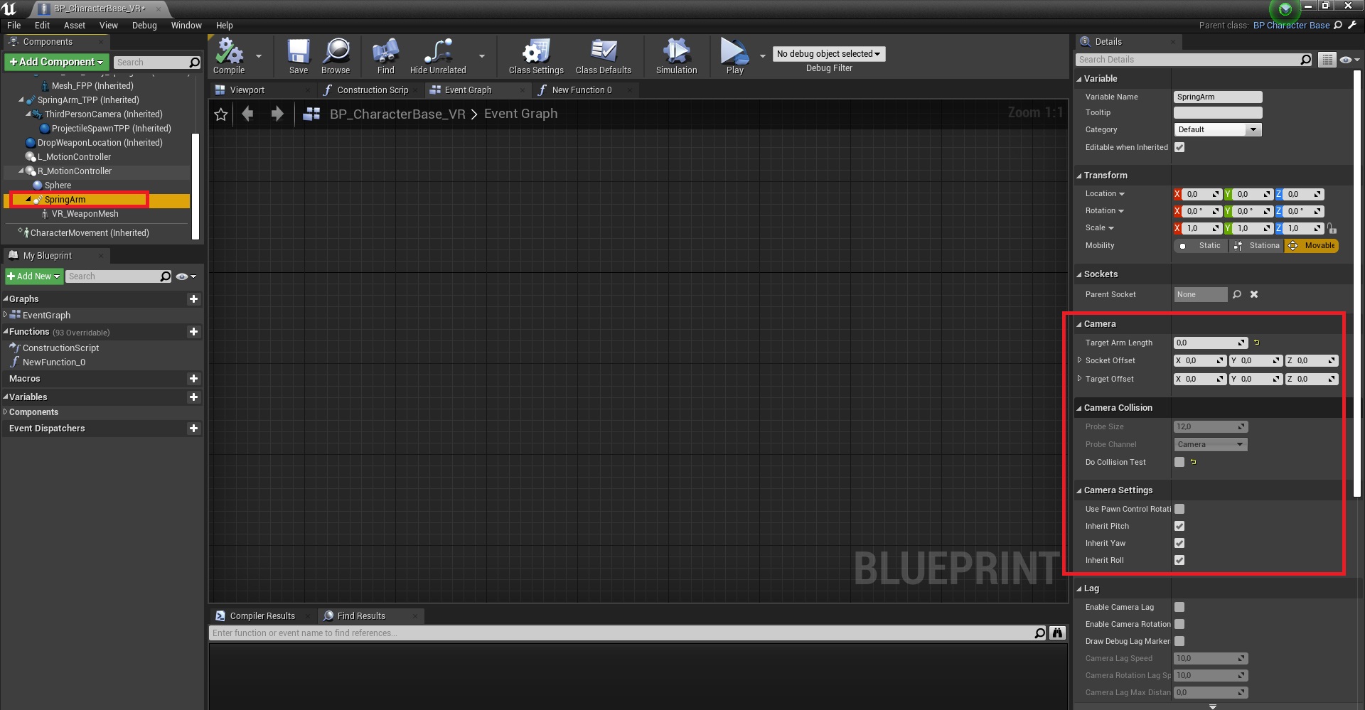Open Class Defaults from toolbar

[x=603, y=55]
